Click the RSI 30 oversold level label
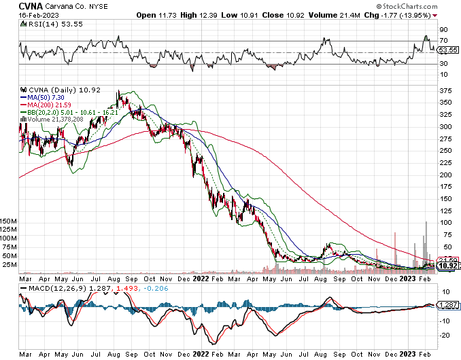This screenshot has width=461, height=360. [444, 63]
